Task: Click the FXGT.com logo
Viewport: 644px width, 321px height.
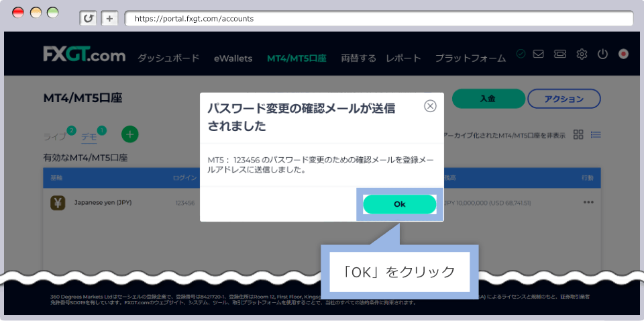Action: click(85, 54)
